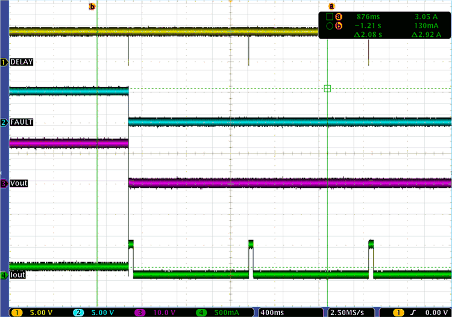The height and width of the screenshot is (317, 452).
Task: Open the 400ms timebase setting
Action: point(273,312)
